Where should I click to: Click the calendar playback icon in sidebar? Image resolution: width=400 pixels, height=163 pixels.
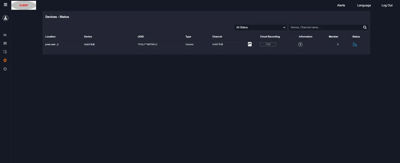click(5, 52)
